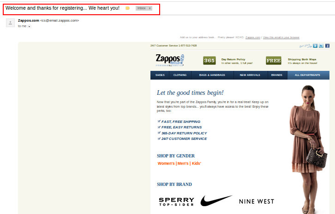This screenshot has height=214, width=335.
Task: Click the Nike swoosh brand logo
Action: pyautogui.click(x=216, y=201)
